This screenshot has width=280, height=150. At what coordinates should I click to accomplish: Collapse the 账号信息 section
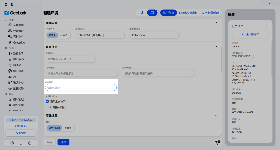tap(216, 47)
